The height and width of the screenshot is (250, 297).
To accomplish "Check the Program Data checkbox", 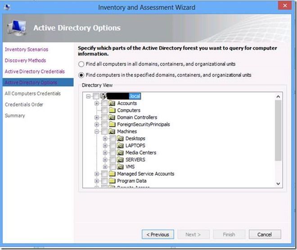I will tap(104, 181).
